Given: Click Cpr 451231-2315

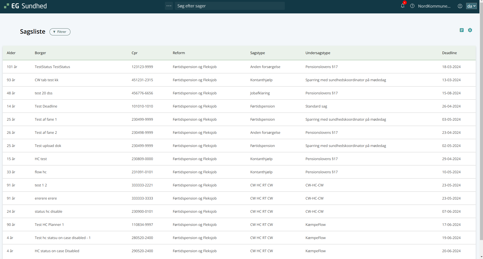Looking at the screenshot, I should [x=142, y=80].
